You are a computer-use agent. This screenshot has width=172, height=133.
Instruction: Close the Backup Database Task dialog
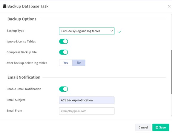click(x=169, y=6)
